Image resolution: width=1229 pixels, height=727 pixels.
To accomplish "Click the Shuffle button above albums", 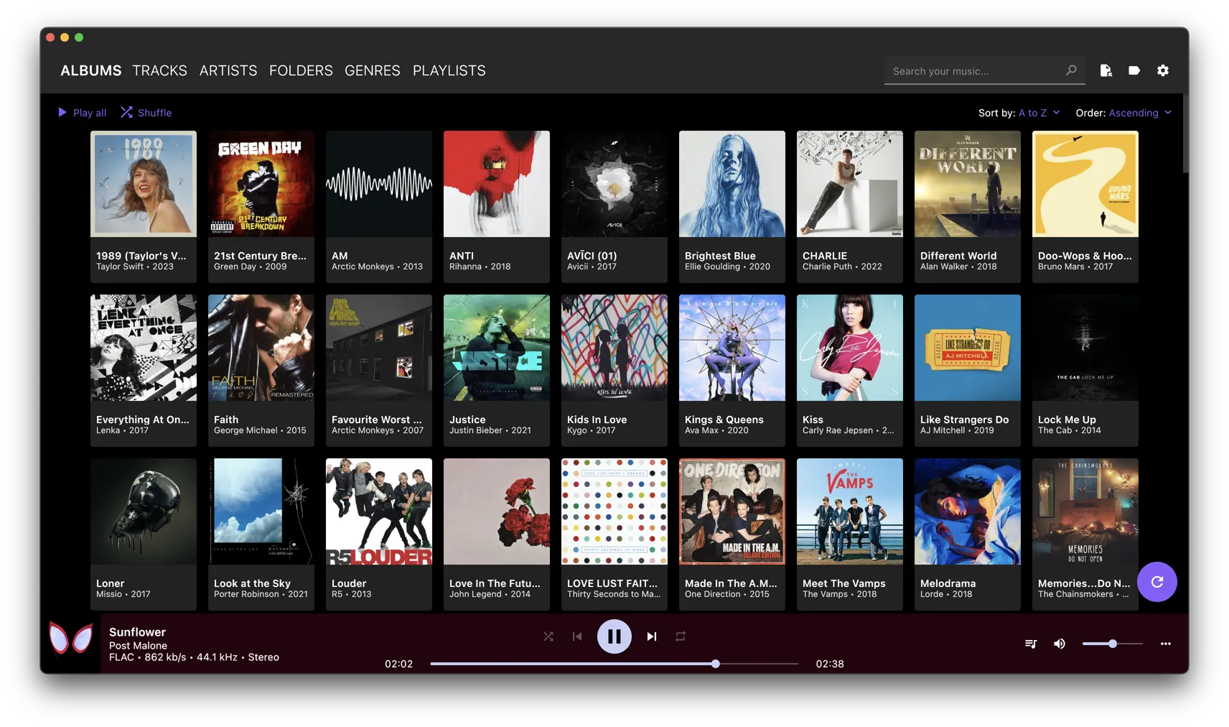I will pos(146,113).
